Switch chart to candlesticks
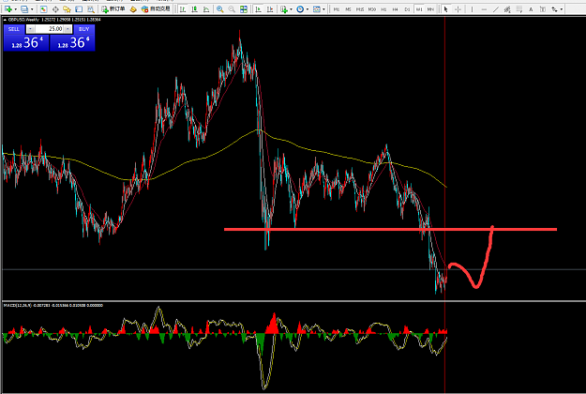Viewport: 586px width, 394px height. 194,9
